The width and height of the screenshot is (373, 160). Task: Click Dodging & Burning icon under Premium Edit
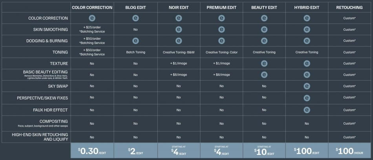click(x=221, y=41)
